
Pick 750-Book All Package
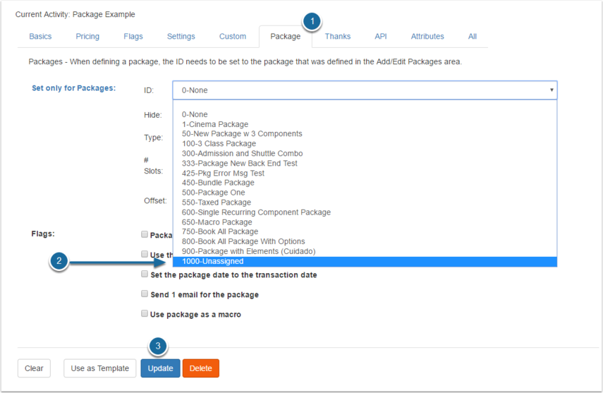point(365,231)
